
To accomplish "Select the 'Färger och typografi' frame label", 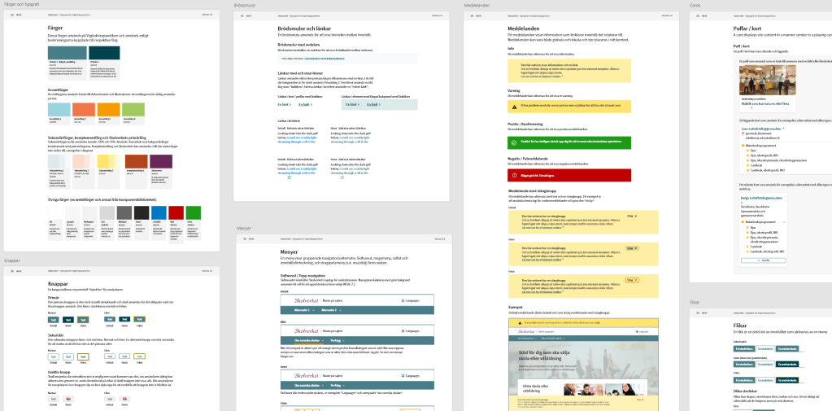I will (20, 5).
